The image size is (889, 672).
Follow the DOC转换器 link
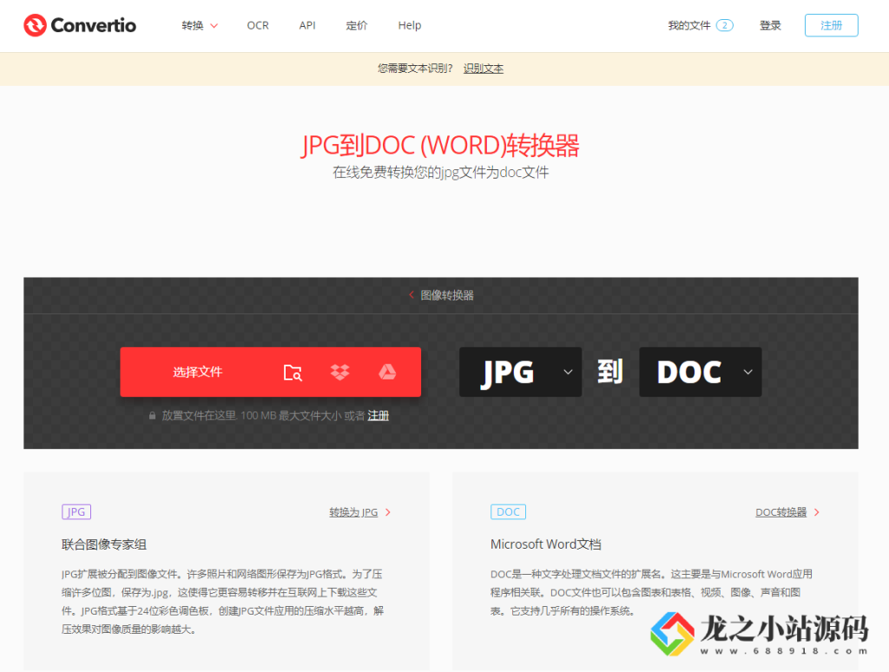coord(780,512)
